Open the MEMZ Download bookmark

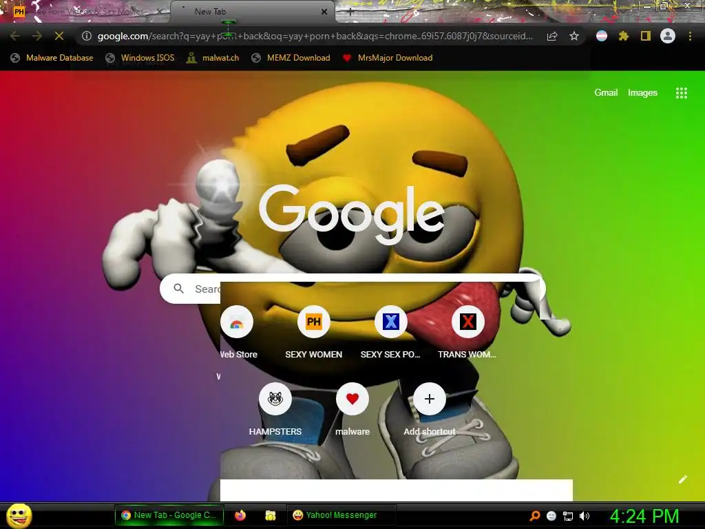[291, 58]
